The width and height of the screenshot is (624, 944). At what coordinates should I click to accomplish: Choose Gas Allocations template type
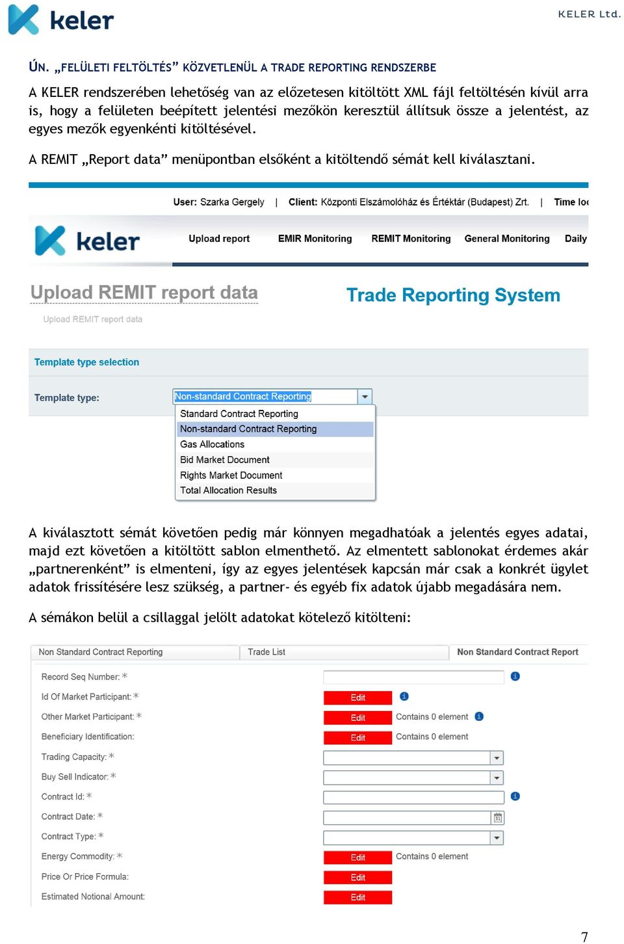tap(275, 444)
